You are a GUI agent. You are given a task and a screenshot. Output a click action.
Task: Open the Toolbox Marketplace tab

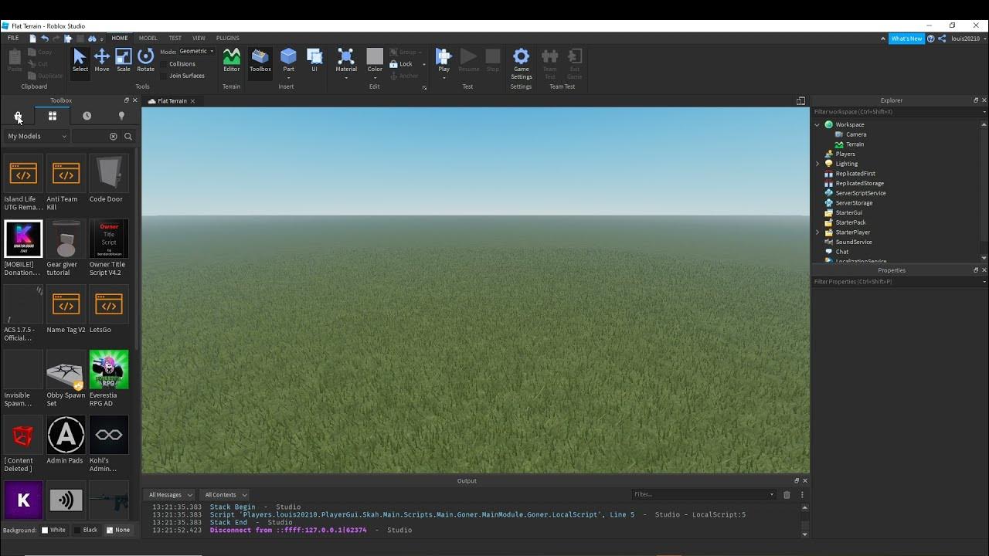pos(18,116)
